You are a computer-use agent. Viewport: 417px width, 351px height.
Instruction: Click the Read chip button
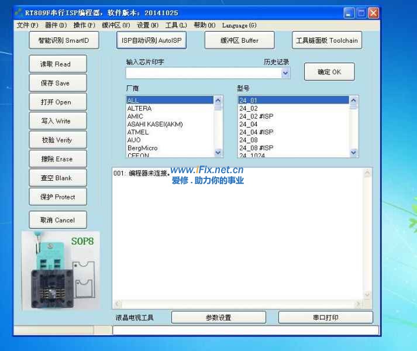[58, 64]
